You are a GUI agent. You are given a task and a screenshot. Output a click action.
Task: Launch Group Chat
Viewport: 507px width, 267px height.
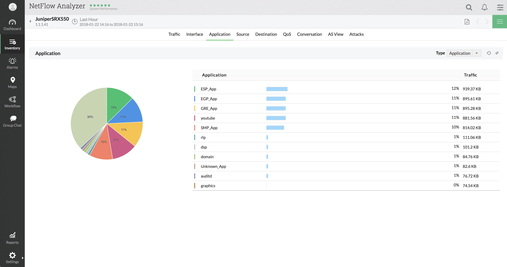pyautogui.click(x=12, y=121)
